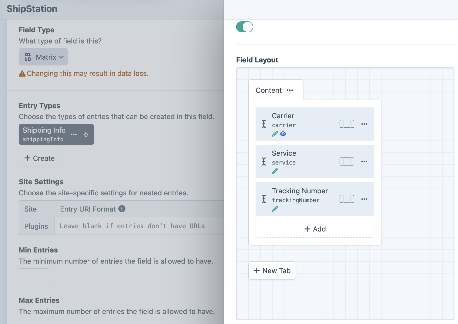Click the Matrix field type icon
458x324 pixels.
[28, 57]
